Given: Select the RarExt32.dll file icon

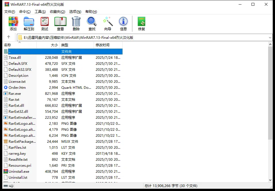Looking at the screenshot, I should click(6, 112).
